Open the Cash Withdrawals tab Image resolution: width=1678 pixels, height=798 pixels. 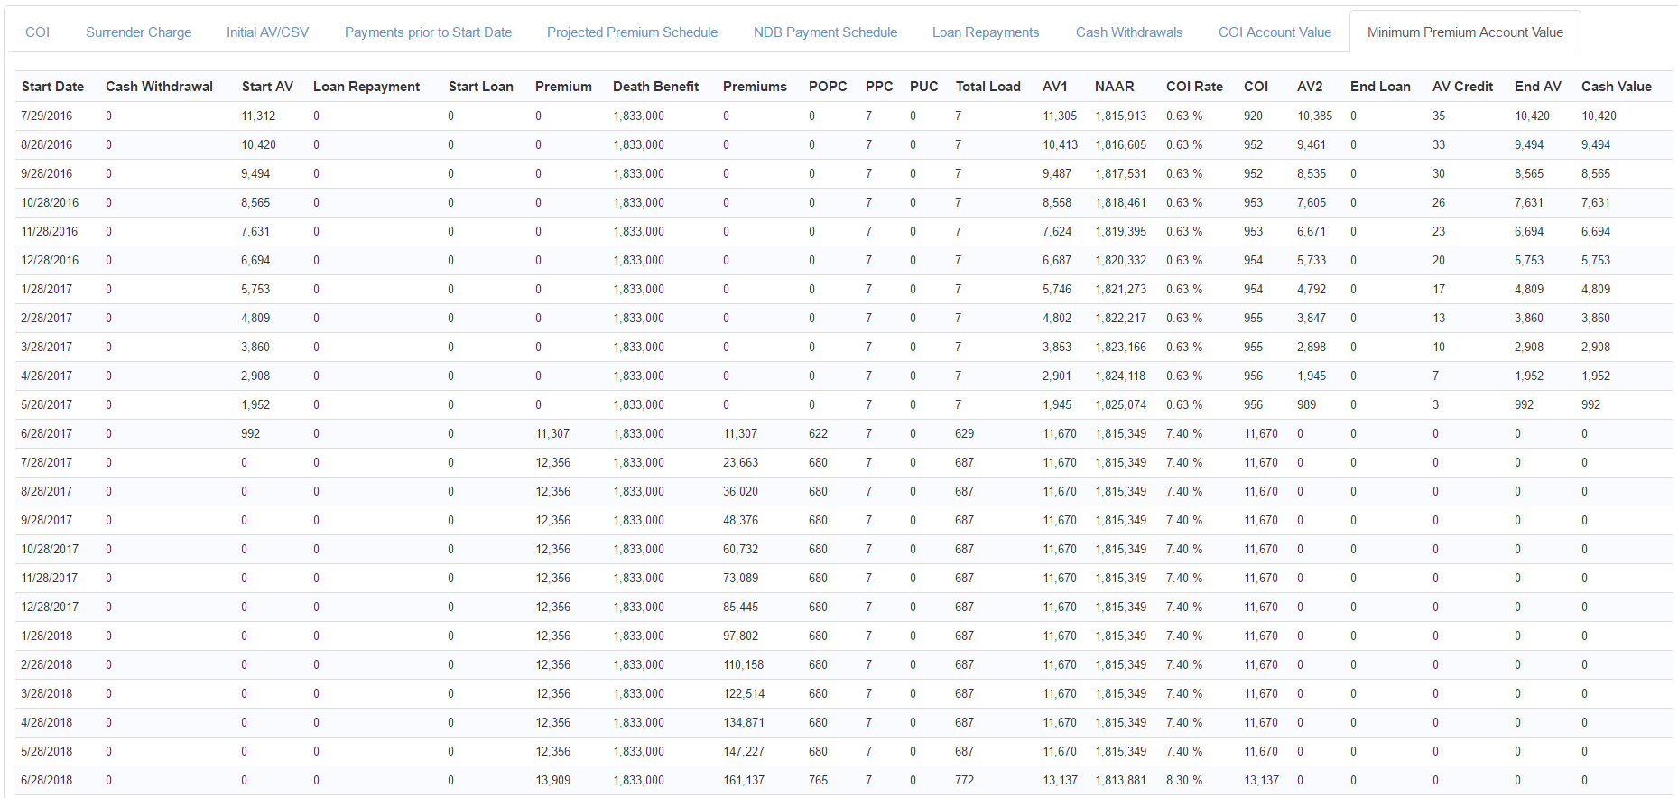(1128, 32)
